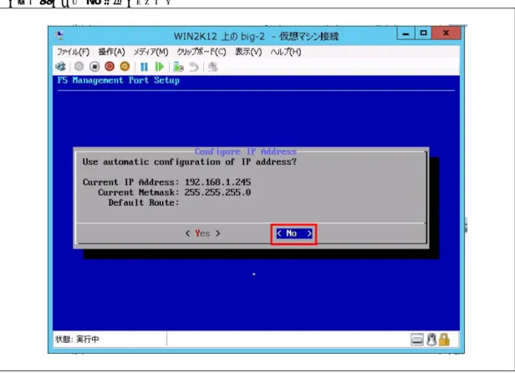515x373 pixels.
Task: Click the Default Route label
Action: click(x=144, y=202)
